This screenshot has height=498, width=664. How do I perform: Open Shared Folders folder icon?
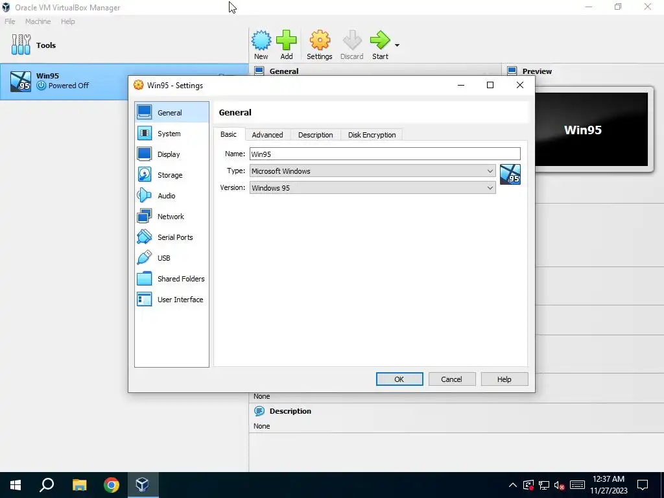pos(145,278)
